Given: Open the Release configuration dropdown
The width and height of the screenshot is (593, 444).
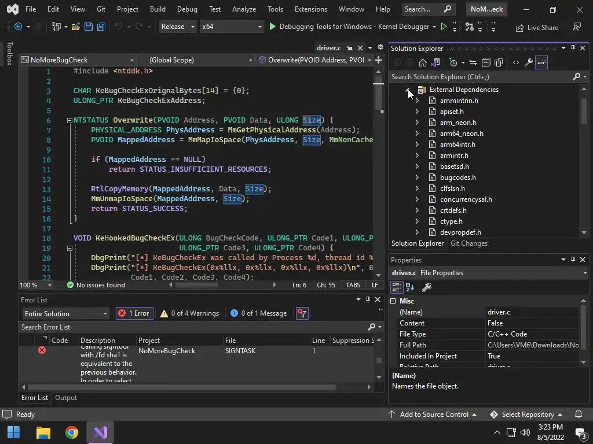Looking at the screenshot, I should [x=177, y=27].
